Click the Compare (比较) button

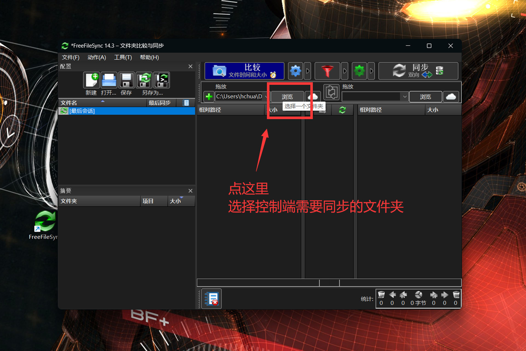[x=244, y=71]
